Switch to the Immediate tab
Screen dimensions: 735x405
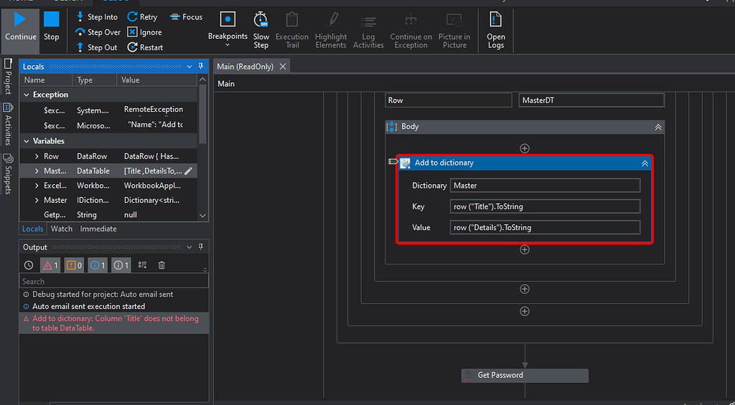click(98, 229)
